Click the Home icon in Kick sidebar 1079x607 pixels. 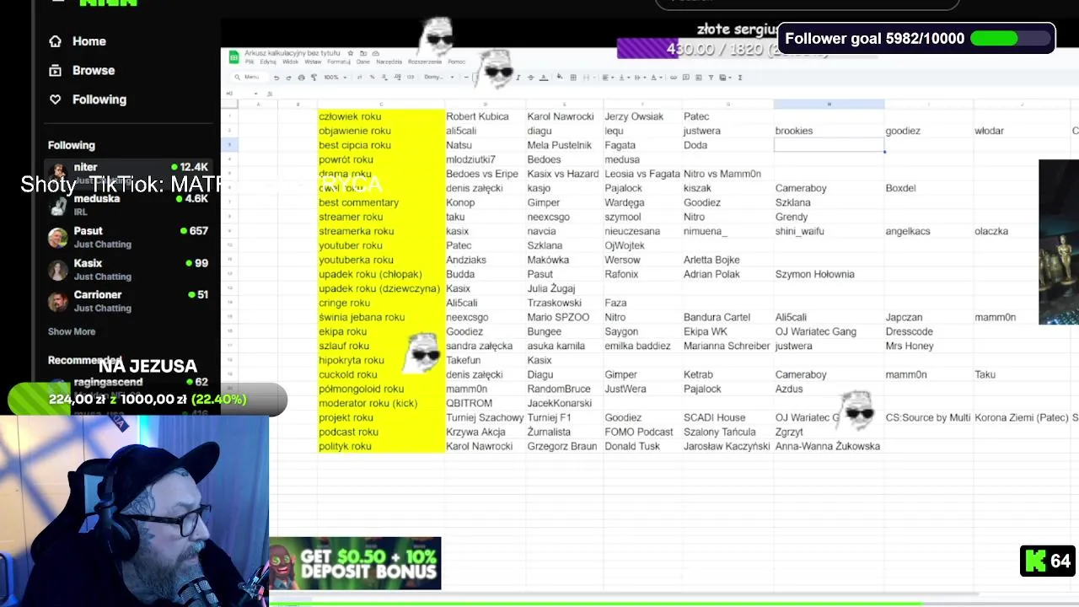(56, 41)
